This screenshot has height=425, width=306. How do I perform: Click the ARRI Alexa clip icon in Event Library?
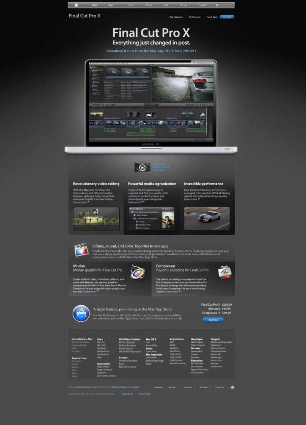135,215
